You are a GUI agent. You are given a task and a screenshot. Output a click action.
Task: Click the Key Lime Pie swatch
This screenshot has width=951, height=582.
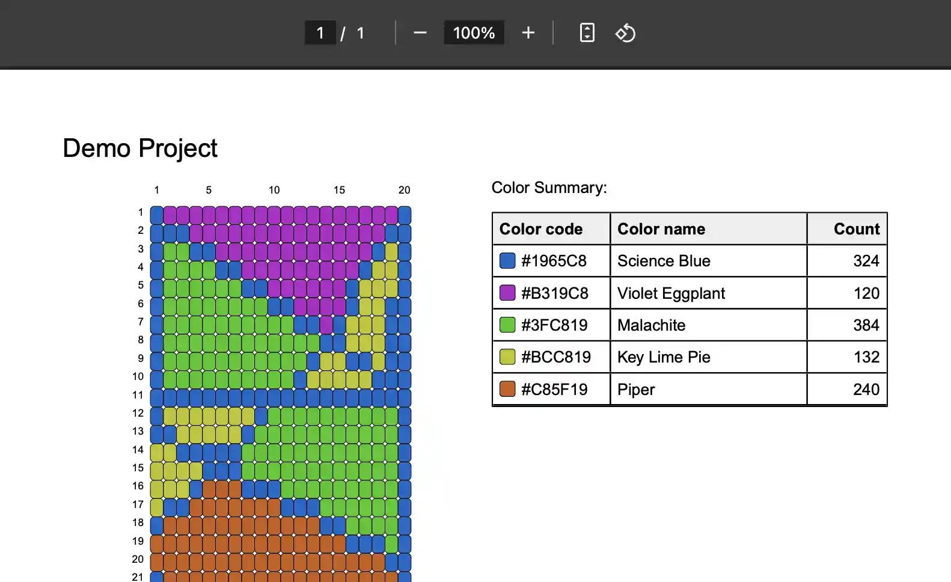[507, 357]
